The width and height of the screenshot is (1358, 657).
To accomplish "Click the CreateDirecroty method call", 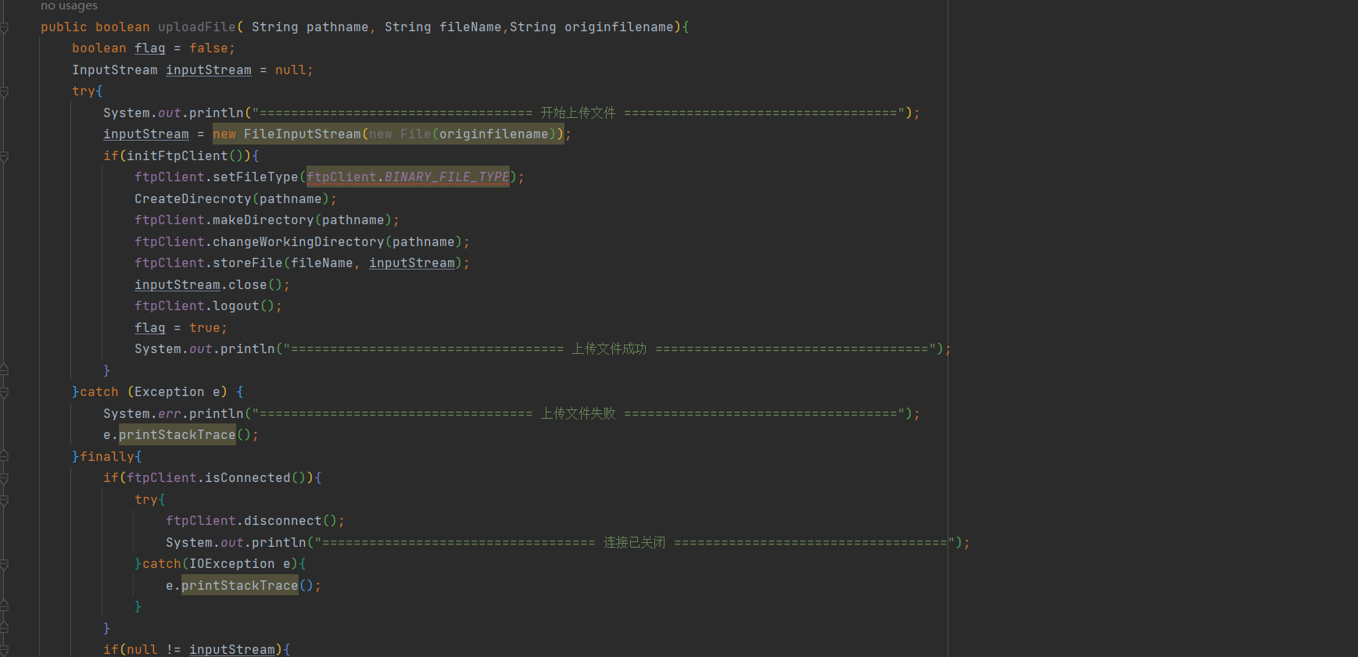I will (x=192, y=199).
